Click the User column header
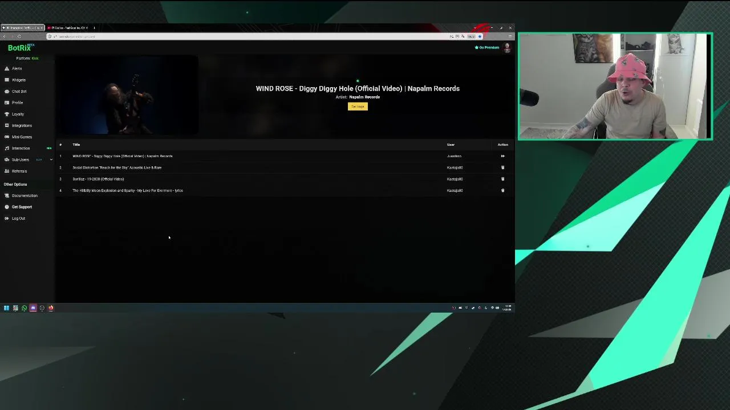 [x=451, y=145]
